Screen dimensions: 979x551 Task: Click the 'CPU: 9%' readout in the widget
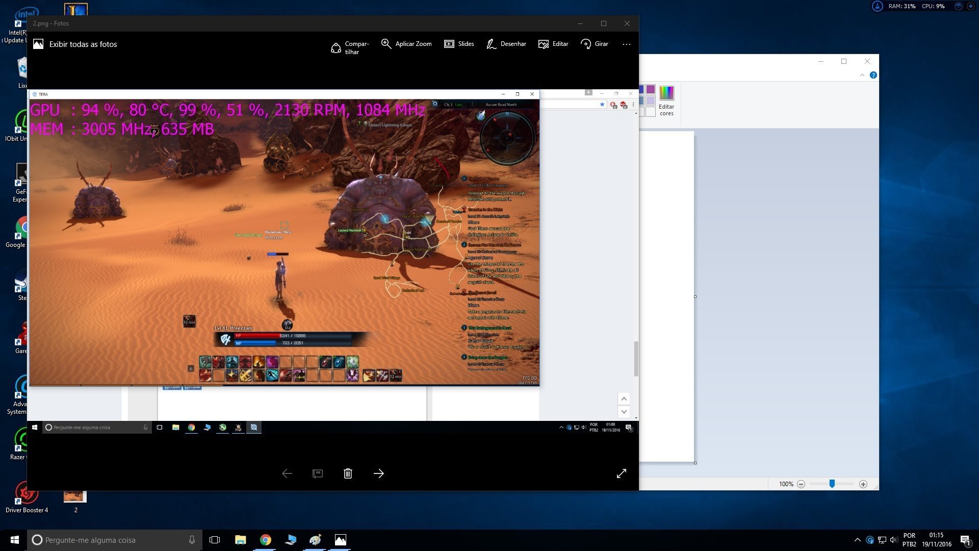[933, 6]
